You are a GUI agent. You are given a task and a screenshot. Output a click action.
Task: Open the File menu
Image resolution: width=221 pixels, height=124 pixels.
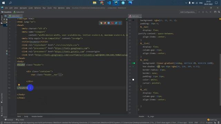coord(6,8)
